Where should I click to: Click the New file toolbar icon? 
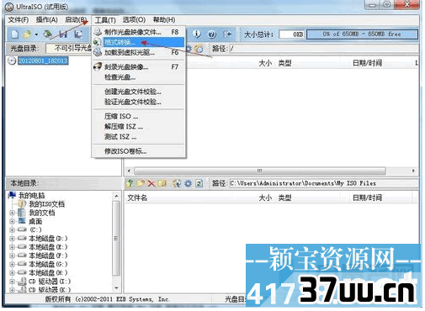point(15,34)
